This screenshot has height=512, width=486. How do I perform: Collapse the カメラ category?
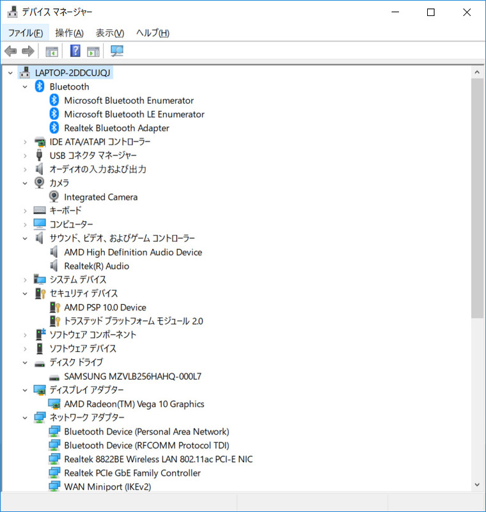(25, 183)
